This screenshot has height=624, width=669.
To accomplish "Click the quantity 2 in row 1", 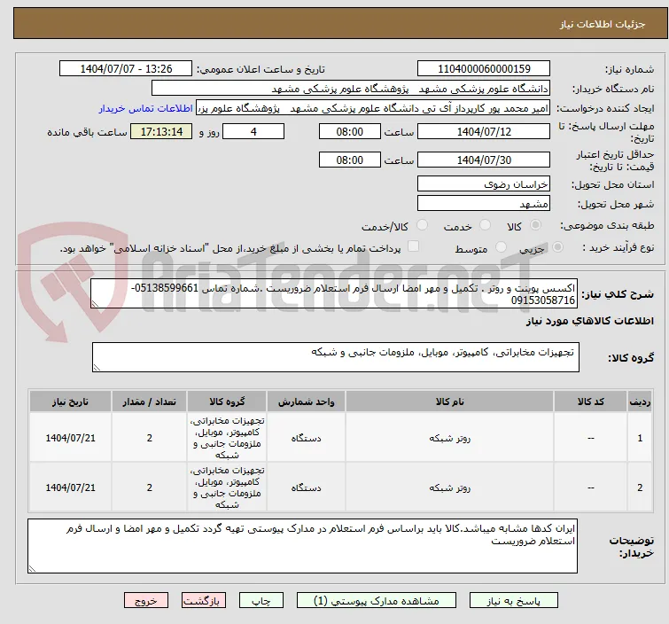I will 150,438.
